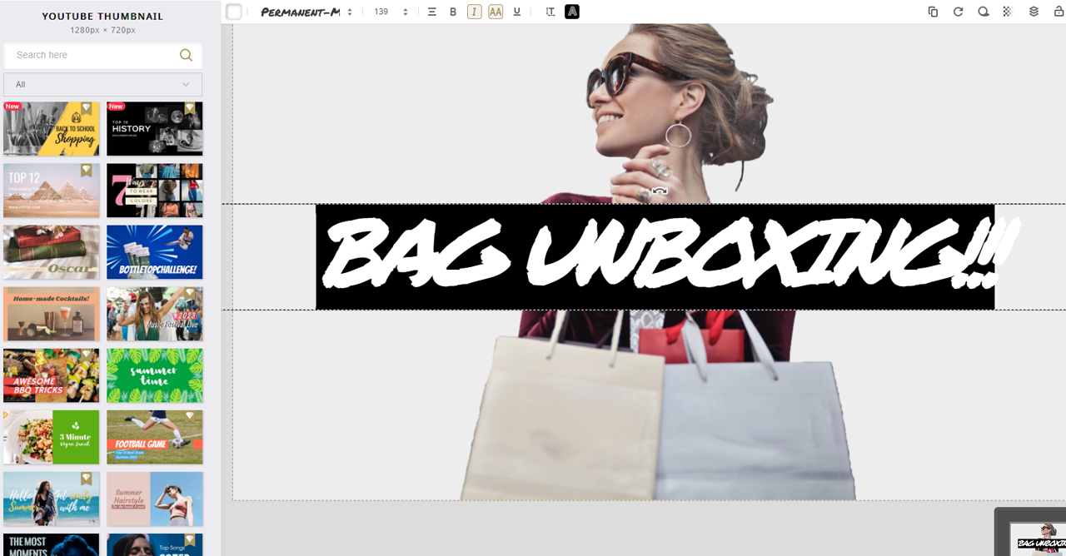Select Summer Hairstyle template
1066x556 pixels.
[155, 499]
